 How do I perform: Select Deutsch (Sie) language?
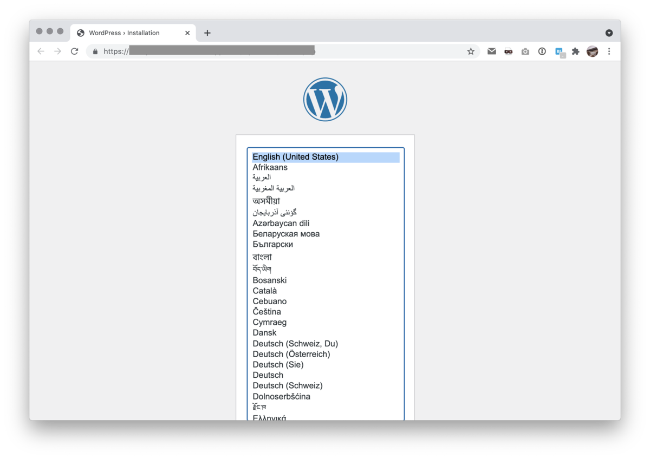pos(326,365)
